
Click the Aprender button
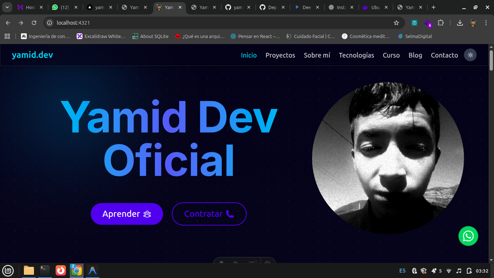[127, 214]
